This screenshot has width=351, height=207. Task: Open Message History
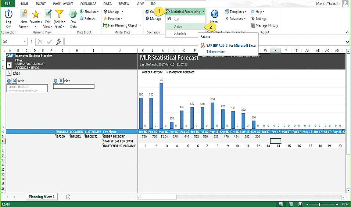coord(265,25)
